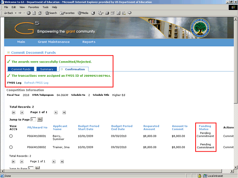Open the Main navigation menu
The height and width of the screenshot is (178, 238).
click(x=21, y=42)
